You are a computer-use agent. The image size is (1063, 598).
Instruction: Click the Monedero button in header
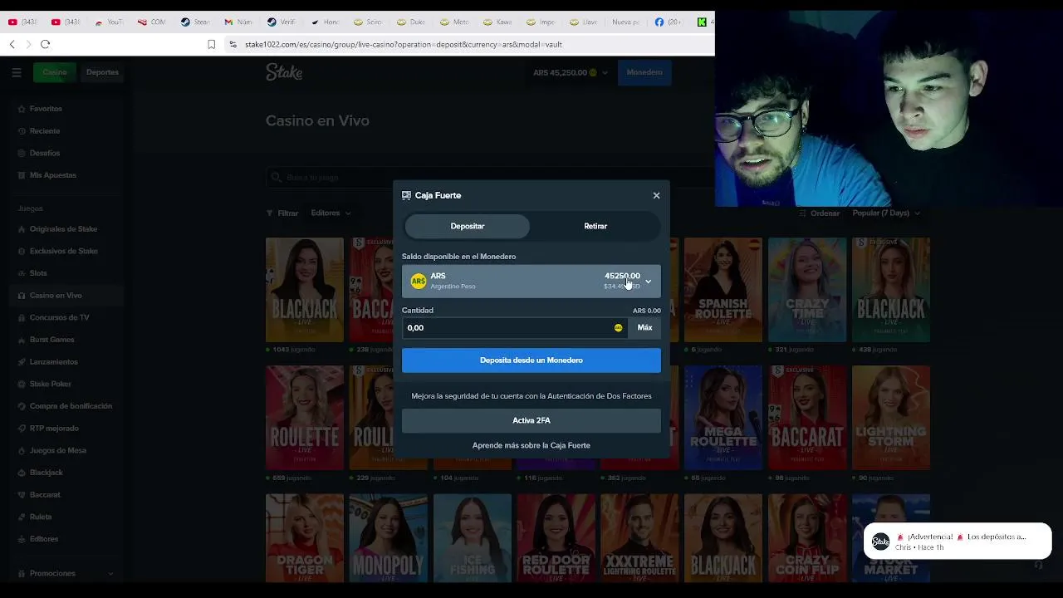pos(644,72)
